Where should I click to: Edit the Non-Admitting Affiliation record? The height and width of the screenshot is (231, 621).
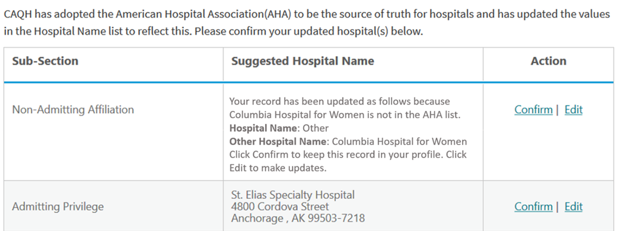pyautogui.click(x=574, y=110)
